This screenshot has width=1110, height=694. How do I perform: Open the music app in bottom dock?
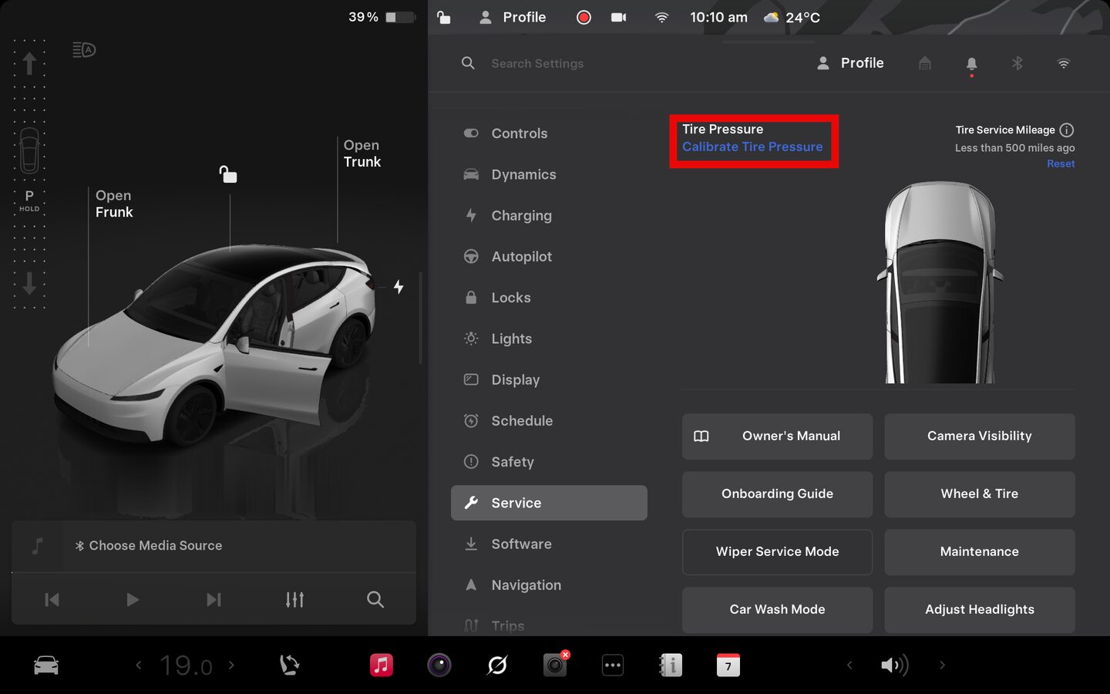[x=381, y=665]
